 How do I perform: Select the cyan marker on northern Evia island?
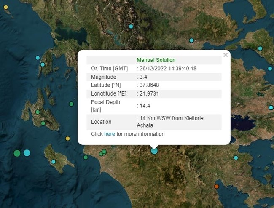(260, 48)
